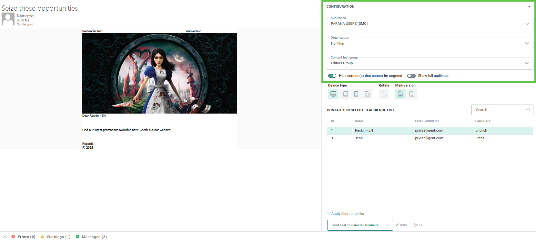Show the HTML source code view

tap(367, 94)
